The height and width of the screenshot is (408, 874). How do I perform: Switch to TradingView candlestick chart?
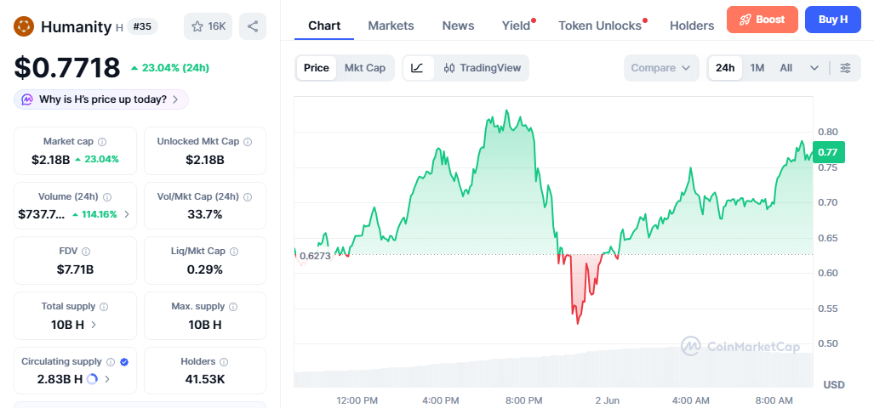pyautogui.click(x=483, y=68)
